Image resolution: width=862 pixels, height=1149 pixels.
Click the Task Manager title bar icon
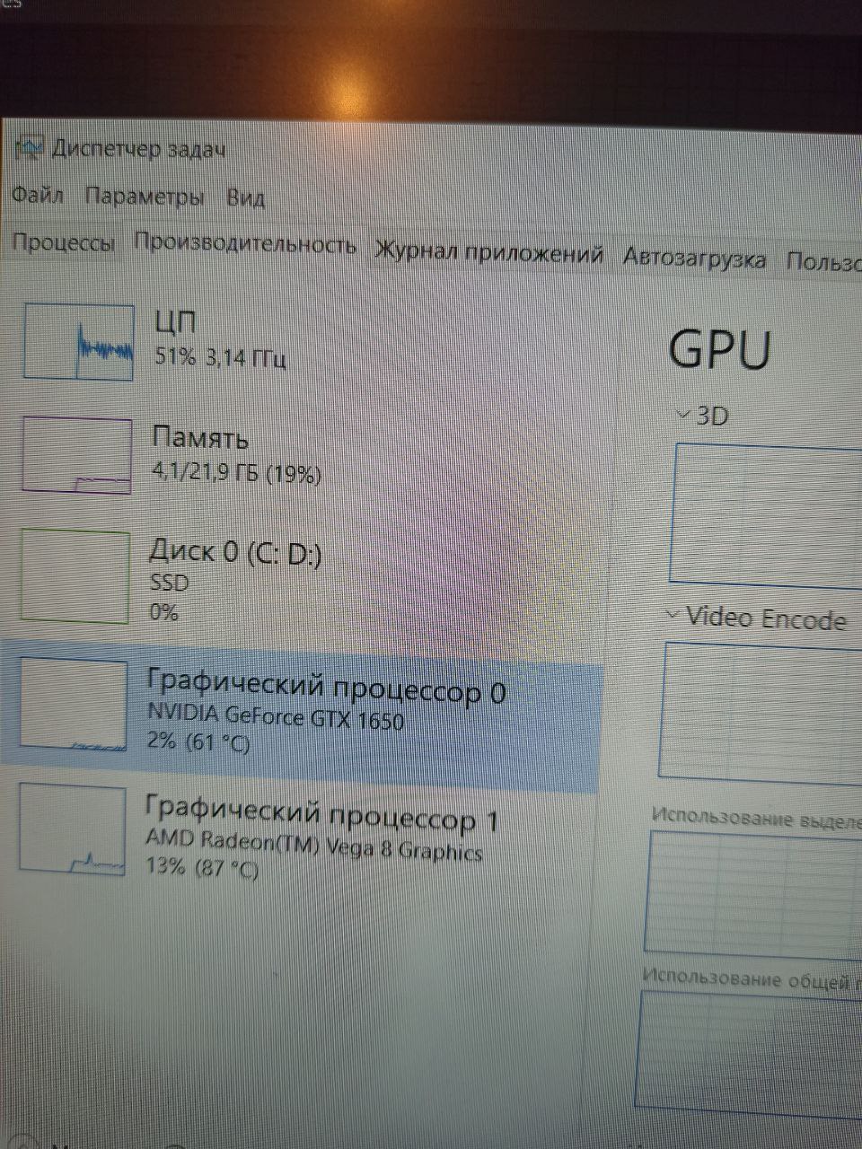(30, 146)
